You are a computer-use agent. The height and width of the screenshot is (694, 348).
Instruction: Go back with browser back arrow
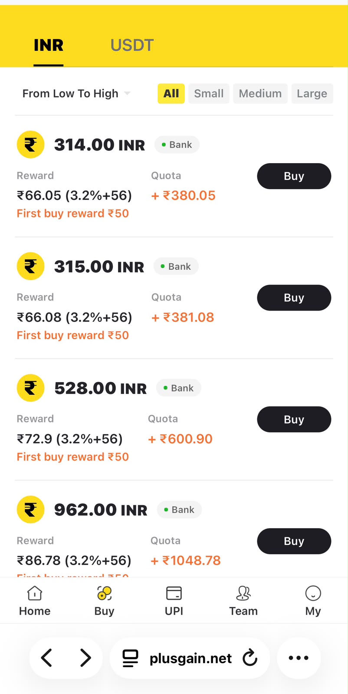point(47,658)
